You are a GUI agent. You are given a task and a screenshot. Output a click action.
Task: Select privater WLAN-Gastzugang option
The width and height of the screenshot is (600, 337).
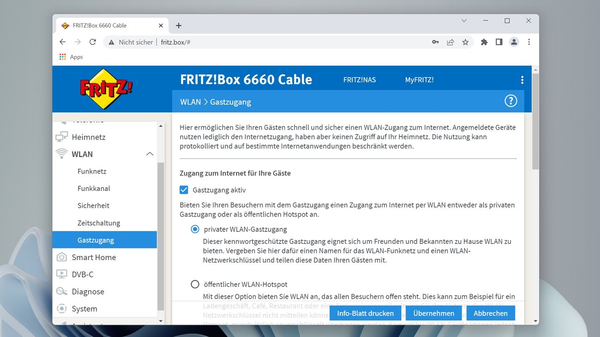195,229
